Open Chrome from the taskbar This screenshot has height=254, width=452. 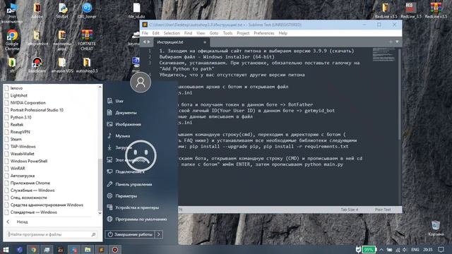[x=33, y=250]
